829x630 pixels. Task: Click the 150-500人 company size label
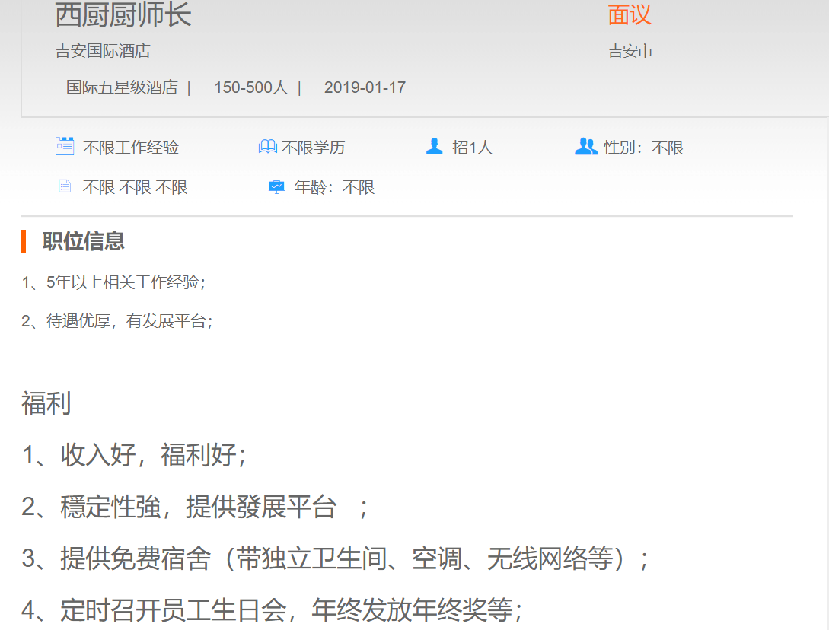pos(250,87)
